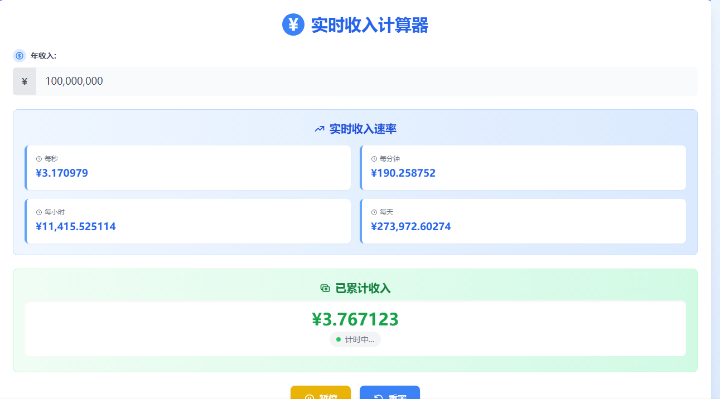Select the per-hour value ¥11,415.525114
Viewport: 720px width, 399px height.
(76, 226)
